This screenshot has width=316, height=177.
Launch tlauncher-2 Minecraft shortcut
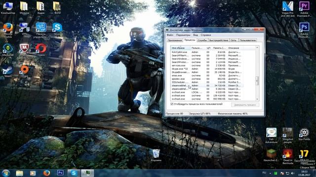[x=271, y=155]
